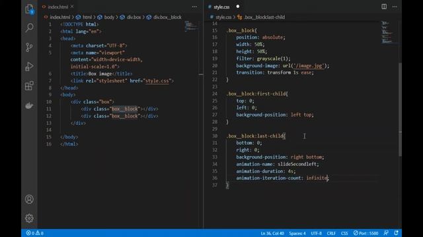The width and height of the screenshot is (423, 237).
Task: Click 'background-position: left top;' line
Action: click(x=275, y=115)
